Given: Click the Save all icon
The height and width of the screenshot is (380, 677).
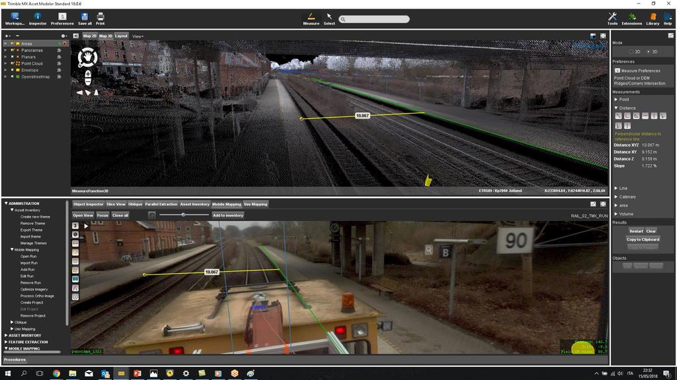Looking at the screenshot, I should [x=85, y=18].
